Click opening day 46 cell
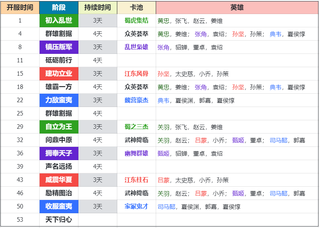320x228 pixels. (20, 193)
